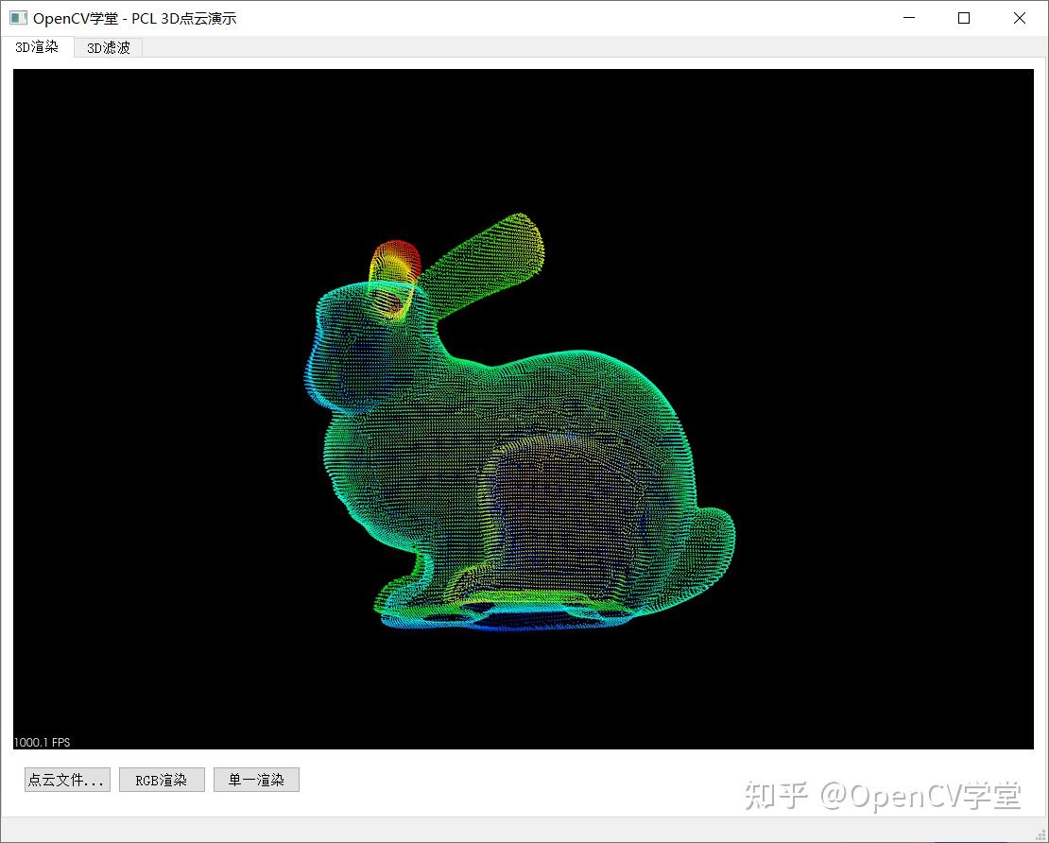Minimize the OpenCV学堂 window

[x=909, y=18]
